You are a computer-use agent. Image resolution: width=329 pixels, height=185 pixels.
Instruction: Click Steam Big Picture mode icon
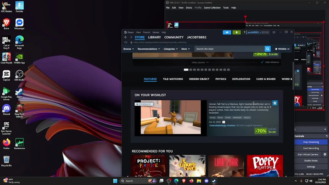[x=274, y=32]
